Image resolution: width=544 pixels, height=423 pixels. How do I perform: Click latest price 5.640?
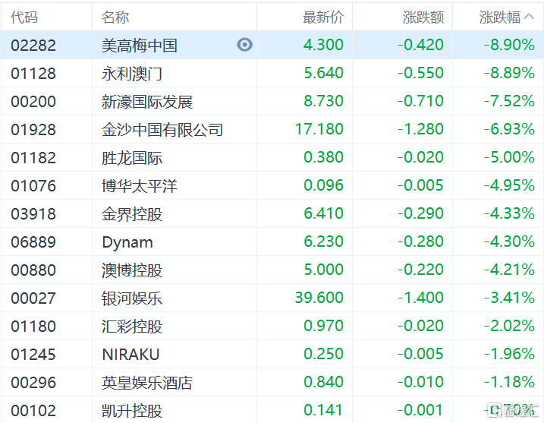(323, 73)
